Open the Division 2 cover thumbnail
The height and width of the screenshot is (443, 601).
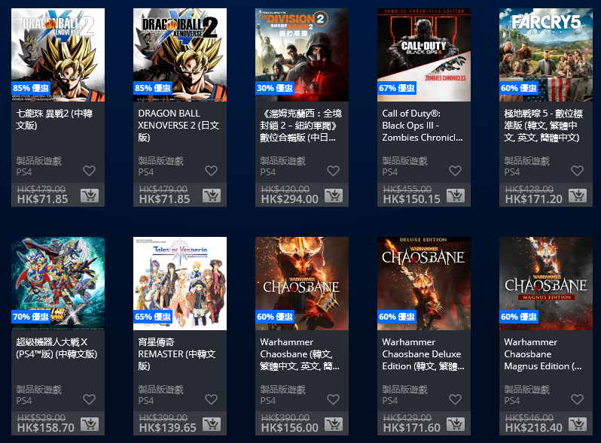click(x=302, y=55)
